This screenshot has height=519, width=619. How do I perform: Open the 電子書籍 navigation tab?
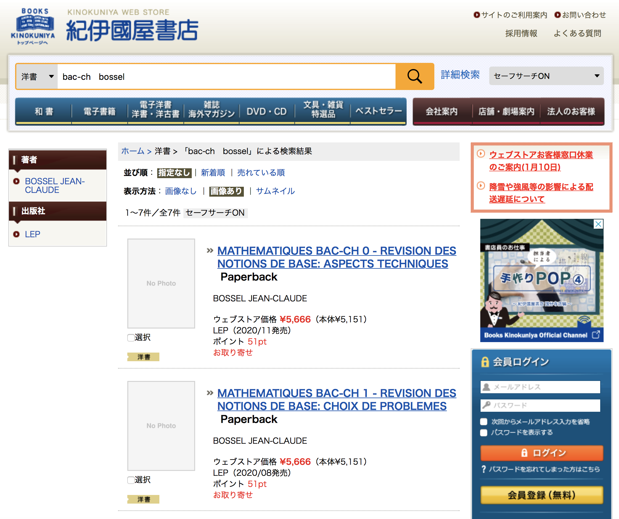100,111
